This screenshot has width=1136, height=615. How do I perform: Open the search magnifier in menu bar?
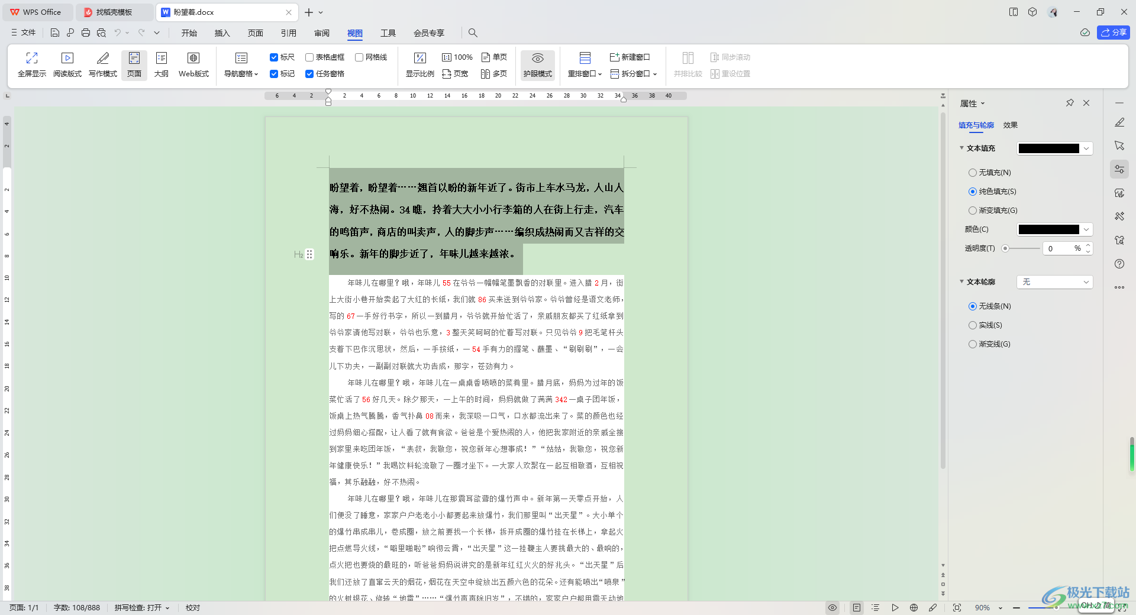tap(473, 33)
